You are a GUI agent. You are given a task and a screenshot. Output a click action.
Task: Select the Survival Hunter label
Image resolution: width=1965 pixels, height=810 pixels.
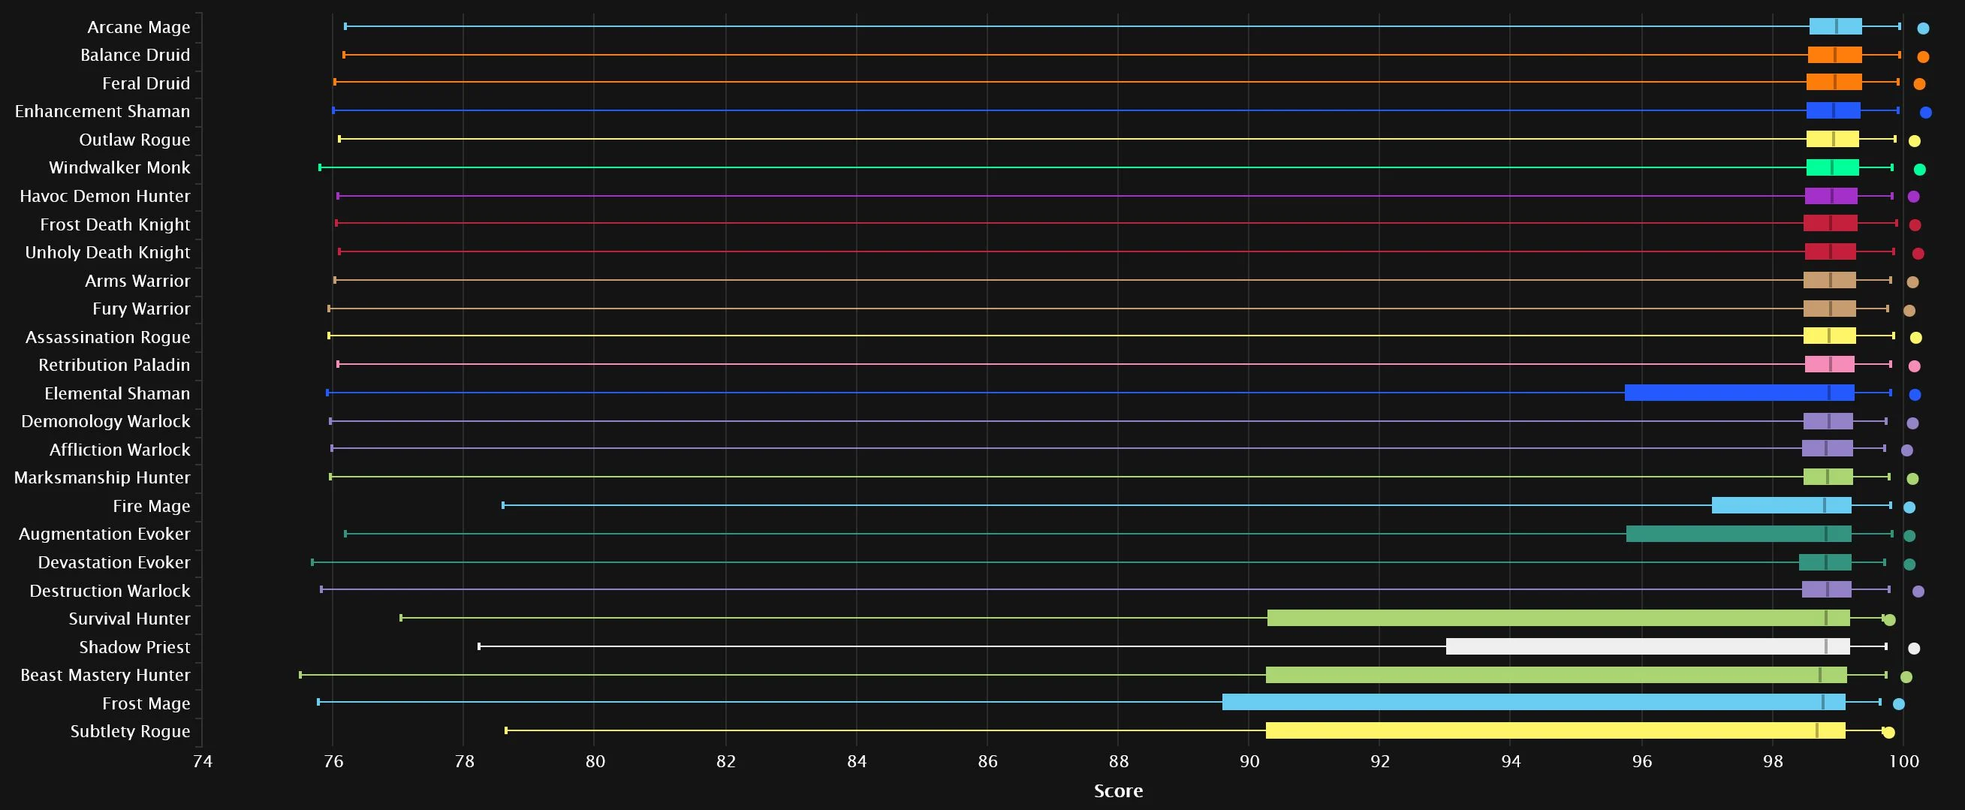[x=130, y=619]
